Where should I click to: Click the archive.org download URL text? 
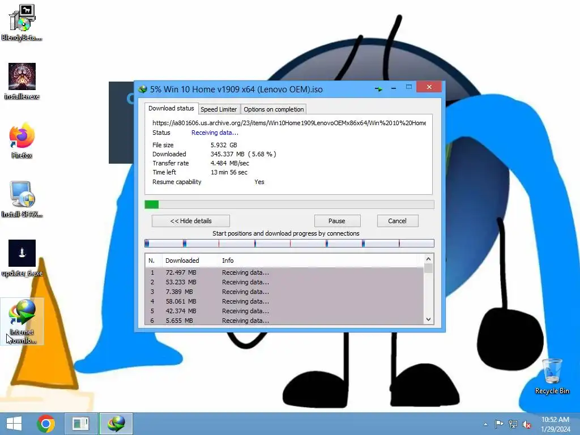289,123
